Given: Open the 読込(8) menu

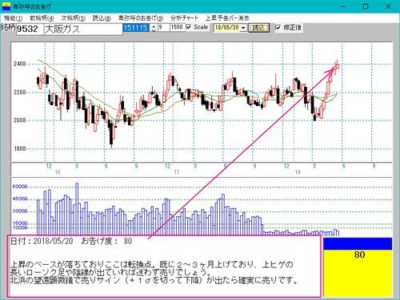Looking at the screenshot, I should pos(102,18).
